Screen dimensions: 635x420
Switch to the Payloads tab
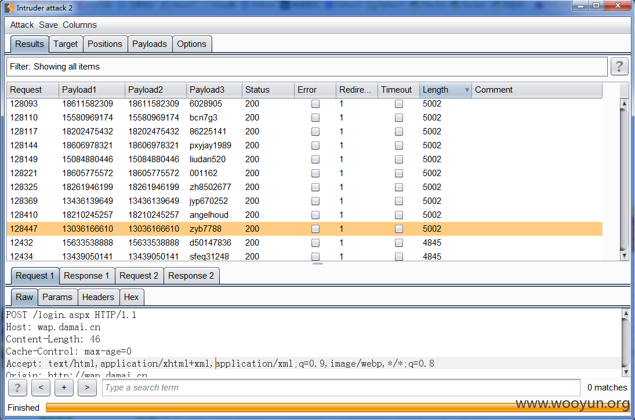point(150,44)
